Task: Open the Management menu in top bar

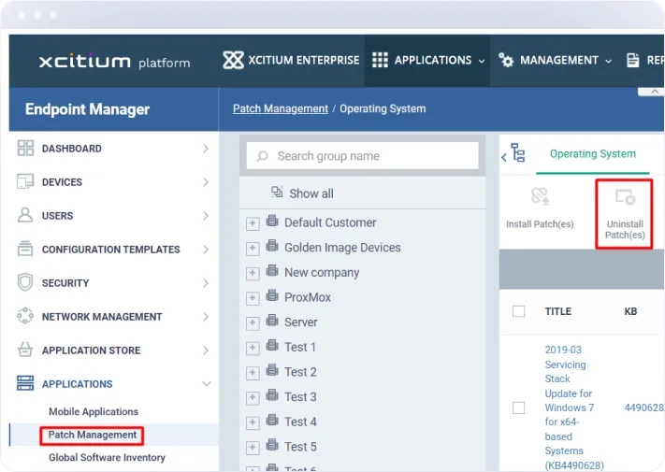Action: (x=556, y=60)
